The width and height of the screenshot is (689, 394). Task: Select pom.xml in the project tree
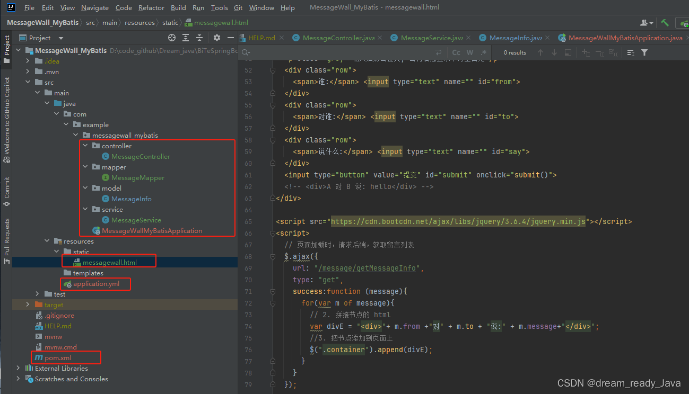click(58, 357)
